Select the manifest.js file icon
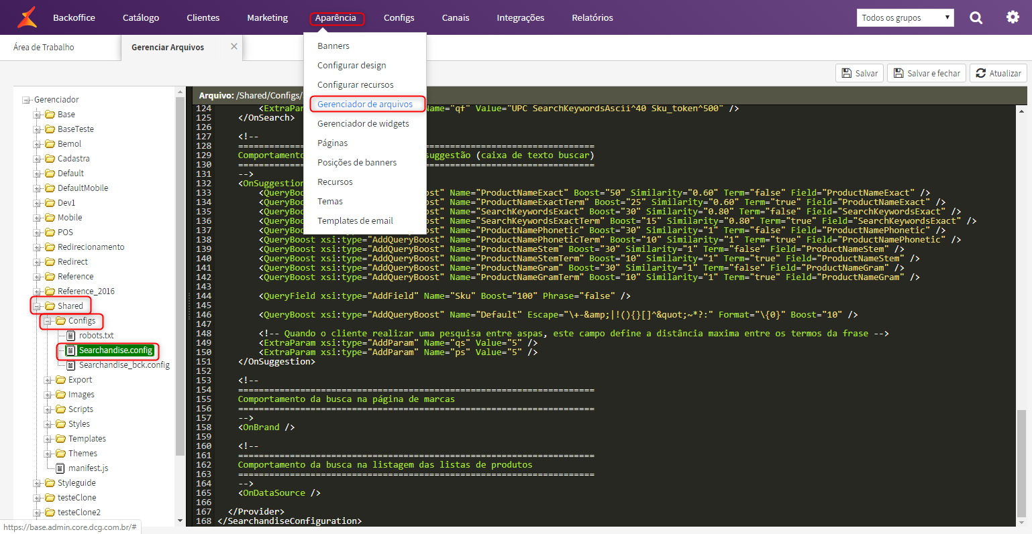The image size is (1032, 534). point(60,468)
